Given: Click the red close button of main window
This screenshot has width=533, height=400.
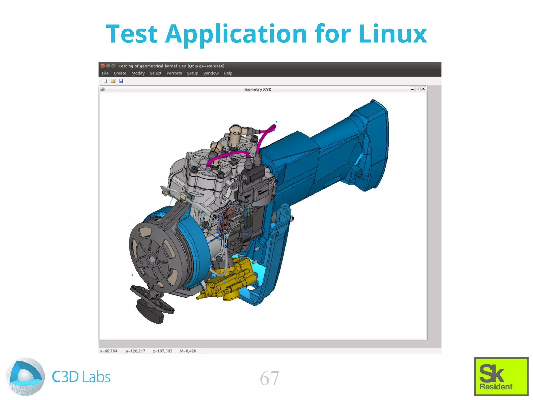Looking at the screenshot, I should (x=103, y=66).
